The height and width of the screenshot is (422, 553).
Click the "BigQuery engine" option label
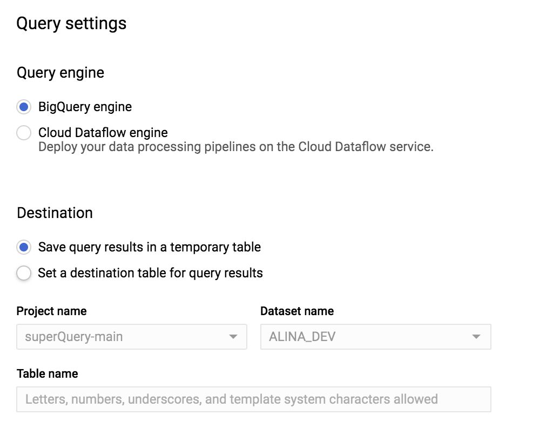[x=85, y=107]
